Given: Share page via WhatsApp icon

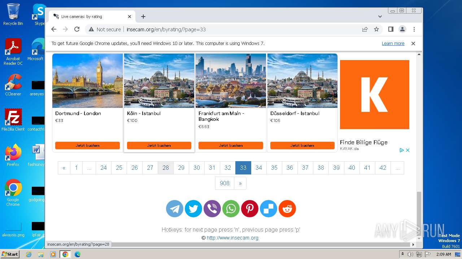Looking at the screenshot, I should click(x=231, y=209).
